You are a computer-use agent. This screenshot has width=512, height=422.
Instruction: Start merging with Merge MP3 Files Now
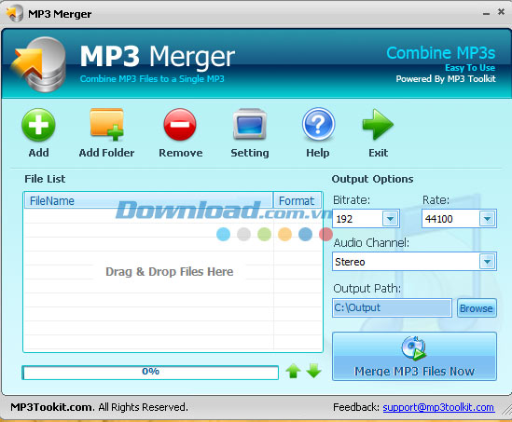(414, 357)
